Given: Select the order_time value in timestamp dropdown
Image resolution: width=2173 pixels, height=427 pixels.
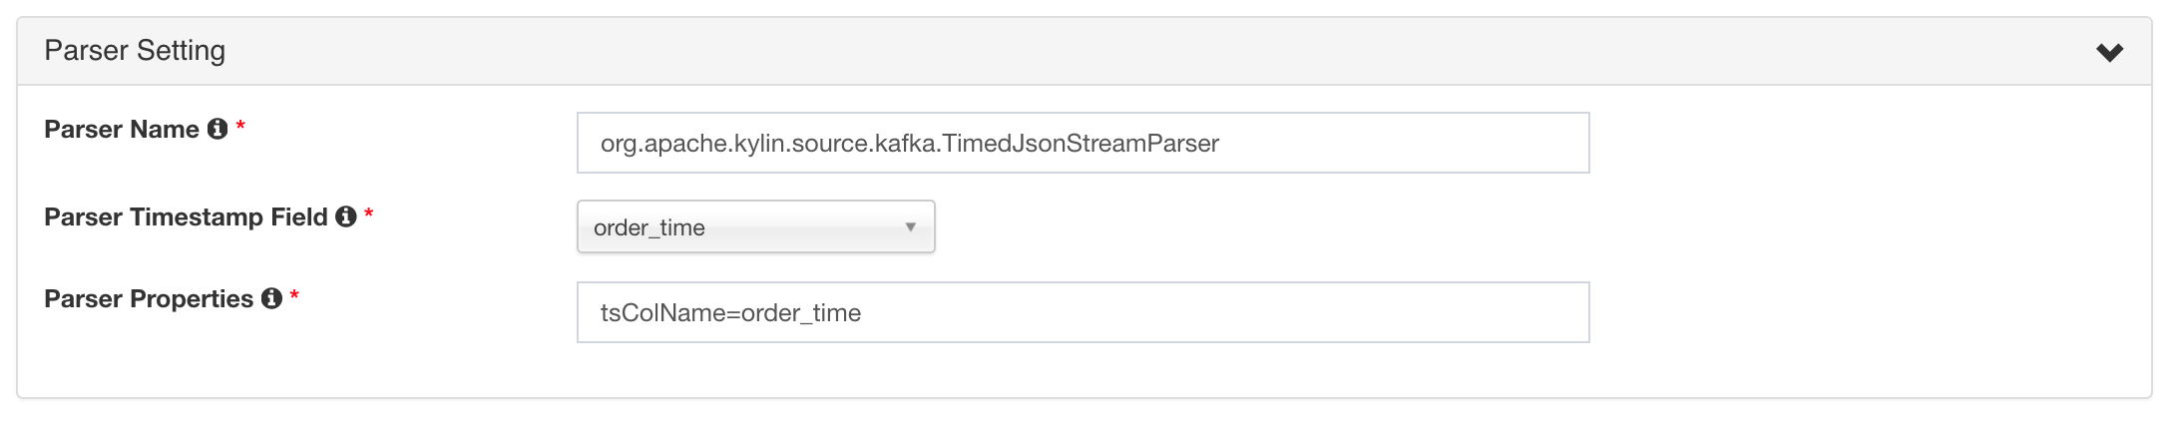Looking at the screenshot, I should pyautogui.click(x=650, y=227).
